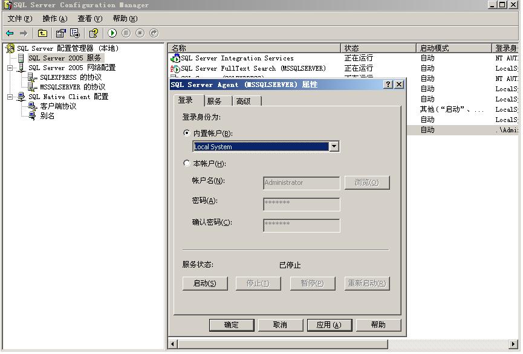The height and width of the screenshot is (354, 523).
Task: Click the 应用(A) button
Action: [x=329, y=324]
